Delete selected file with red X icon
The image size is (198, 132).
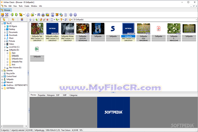(47, 20)
